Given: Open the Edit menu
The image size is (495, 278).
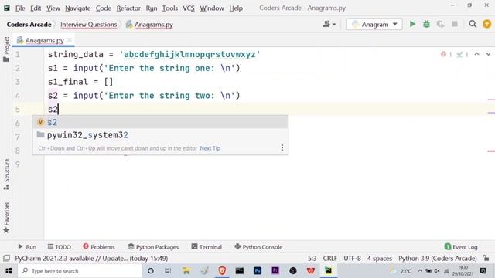Looking at the screenshot, I should [36, 8].
